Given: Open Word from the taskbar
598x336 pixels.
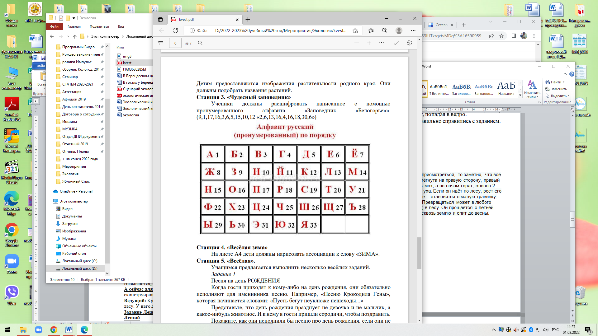Looking at the screenshot, I should [x=69, y=330].
